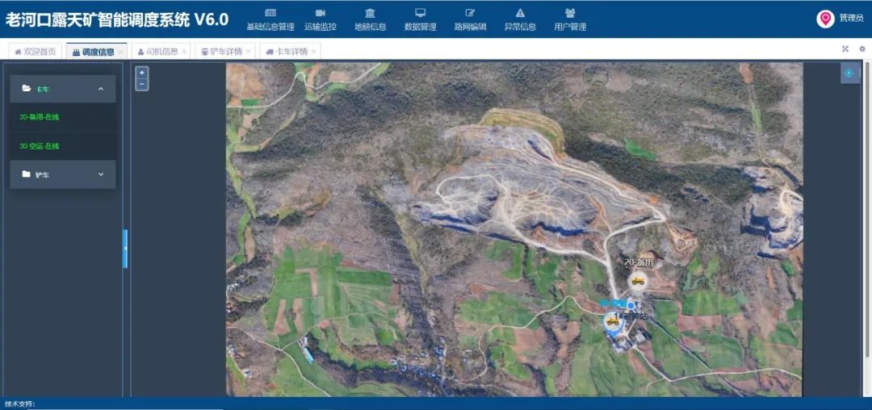Image resolution: width=872 pixels, height=410 pixels.
Task: Open the settings gear beside fullscreen
Action: pyautogui.click(x=862, y=49)
